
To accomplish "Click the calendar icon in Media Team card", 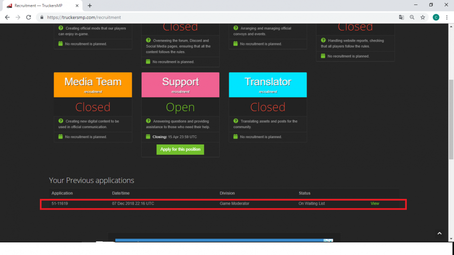I will (x=61, y=136).
